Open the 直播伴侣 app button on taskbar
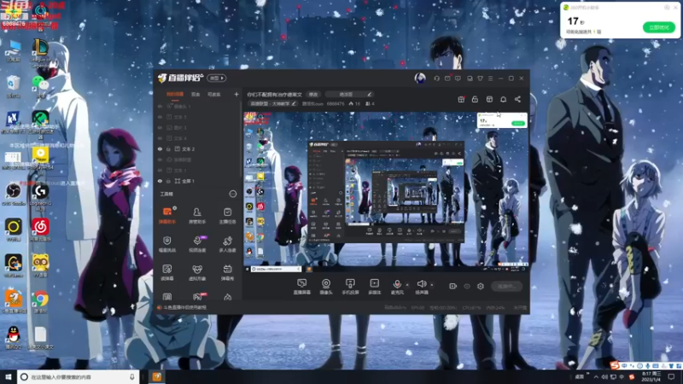Screen dimensions: 683x384 [157, 376]
